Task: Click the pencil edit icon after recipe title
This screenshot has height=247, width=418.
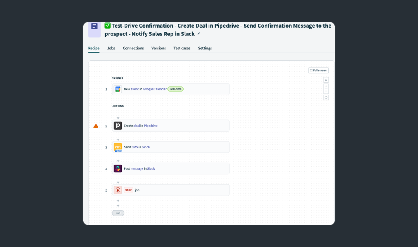Action: click(199, 33)
